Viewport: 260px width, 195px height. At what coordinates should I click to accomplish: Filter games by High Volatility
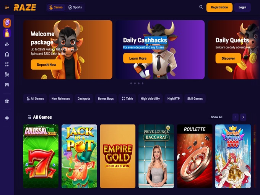coord(150,99)
